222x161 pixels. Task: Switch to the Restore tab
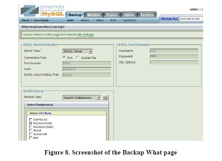[x=147, y=15]
